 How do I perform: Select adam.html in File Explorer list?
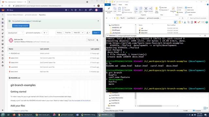[144, 31]
